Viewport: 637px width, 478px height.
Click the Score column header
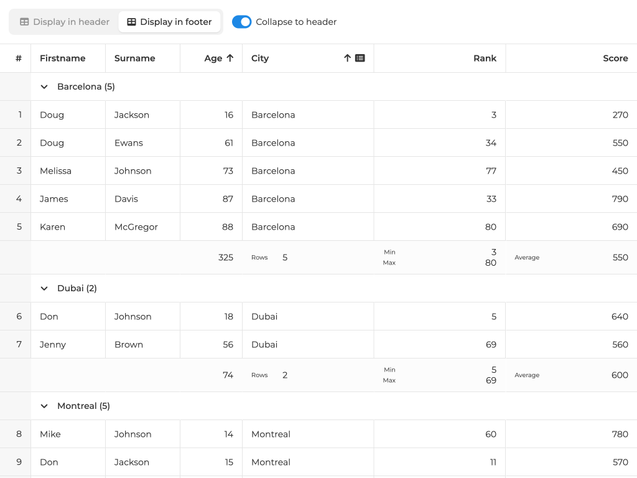click(x=615, y=58)
